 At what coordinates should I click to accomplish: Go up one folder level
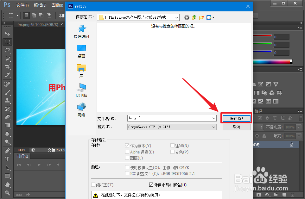[194, 17]
